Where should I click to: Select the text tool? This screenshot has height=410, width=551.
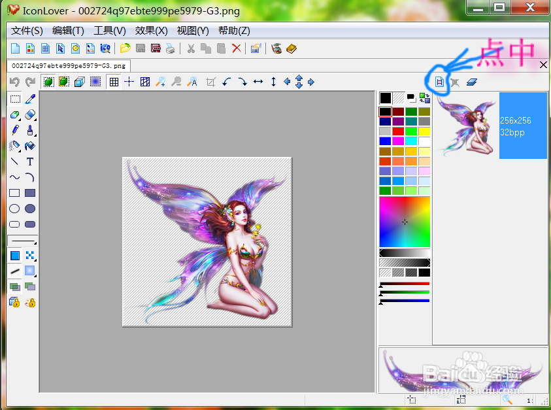30,162
